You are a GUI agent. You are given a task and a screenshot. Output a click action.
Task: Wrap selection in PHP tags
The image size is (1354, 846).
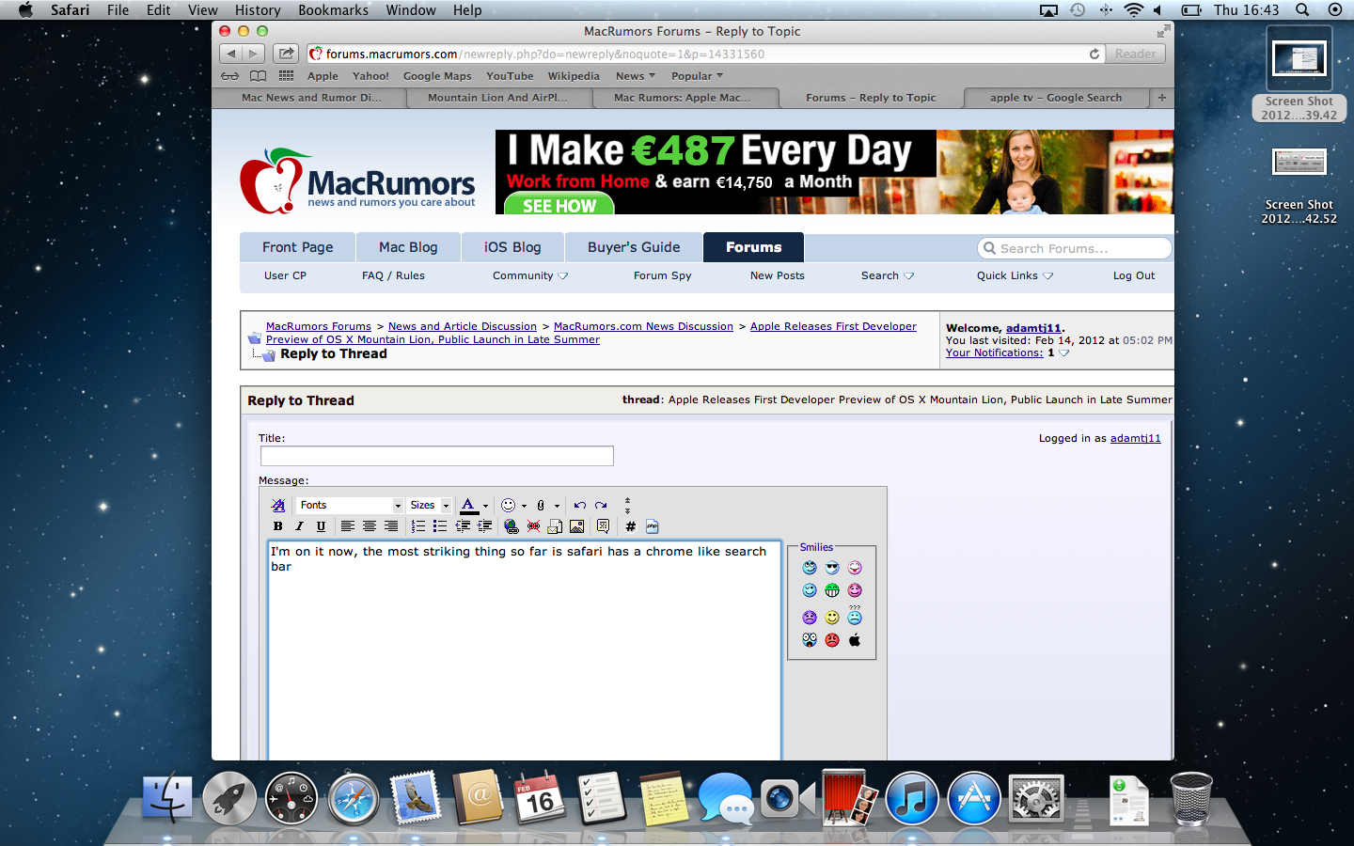point(653,526)
